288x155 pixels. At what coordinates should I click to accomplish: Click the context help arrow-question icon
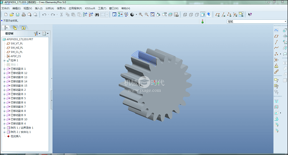point(250,14)
